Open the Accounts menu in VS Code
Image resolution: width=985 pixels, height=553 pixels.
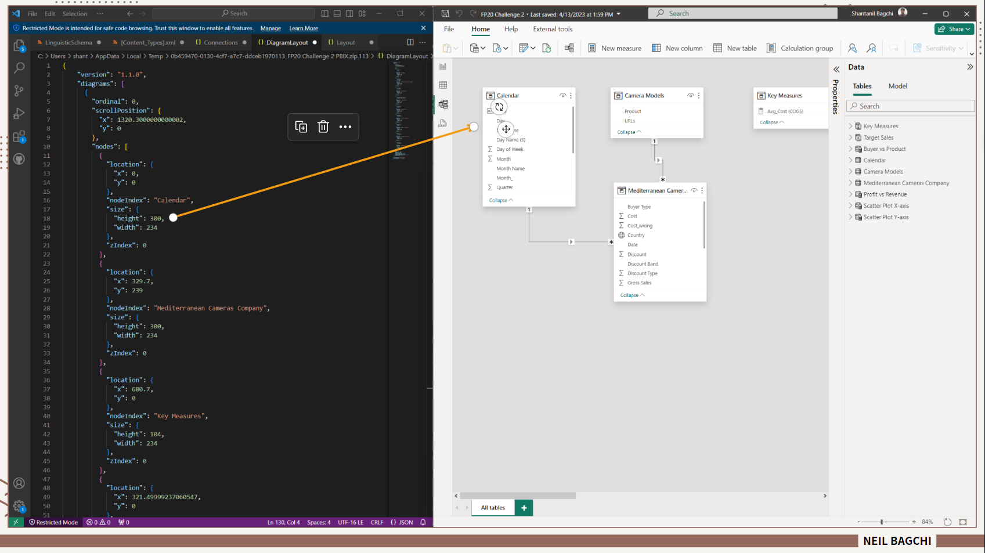click(x=19, y=483)
